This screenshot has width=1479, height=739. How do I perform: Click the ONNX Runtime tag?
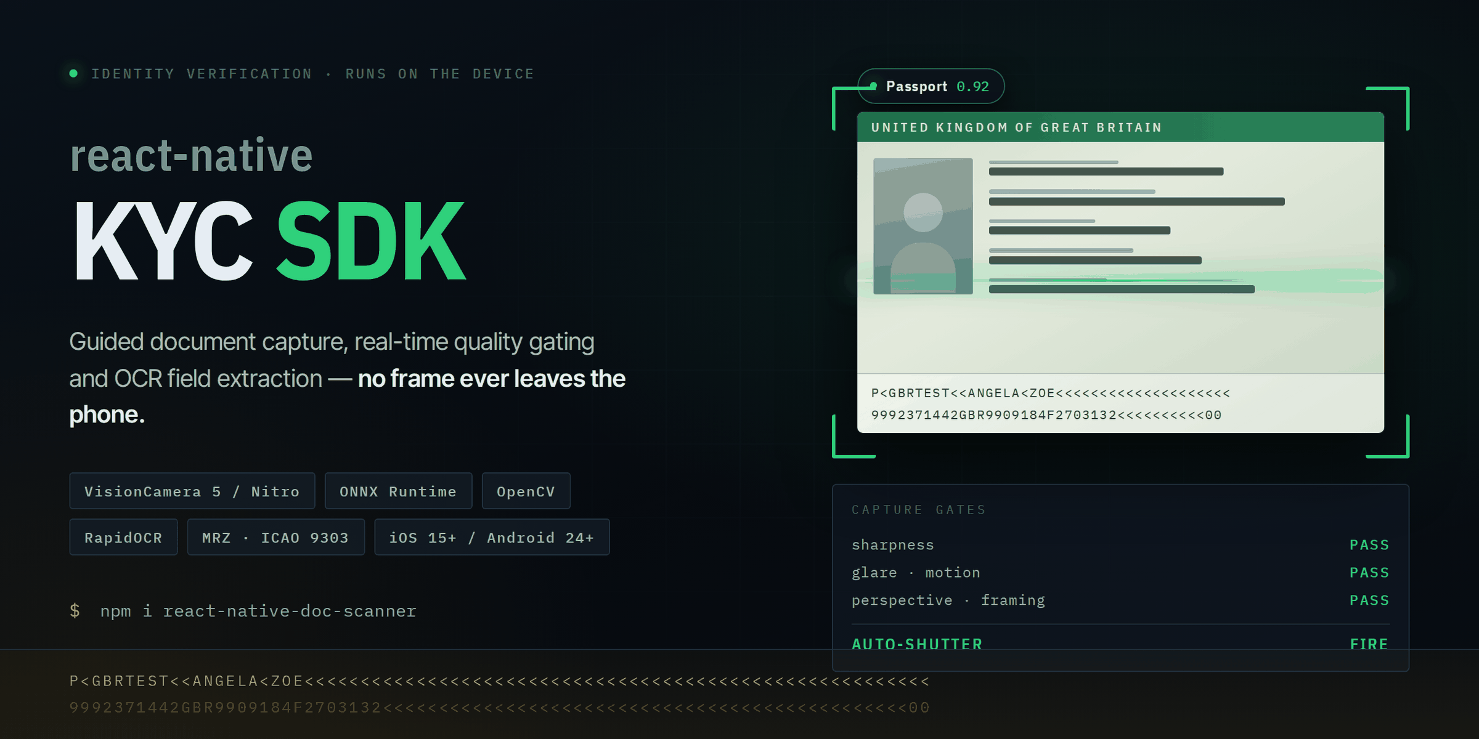398,491
